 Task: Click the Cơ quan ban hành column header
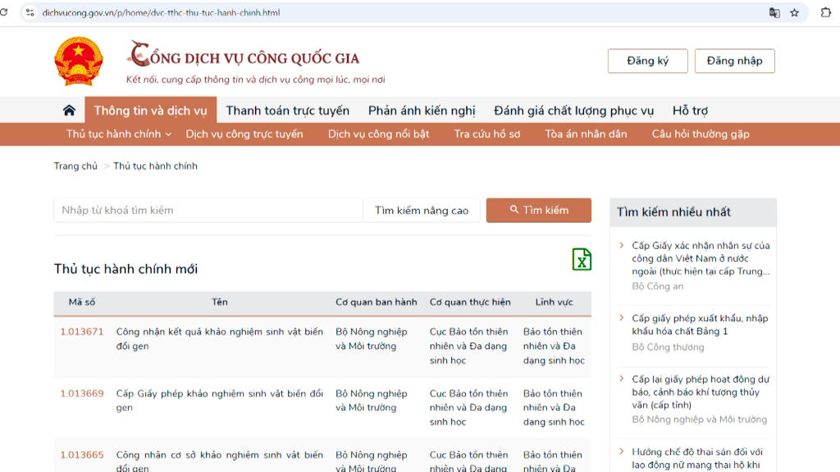point(376,302)
